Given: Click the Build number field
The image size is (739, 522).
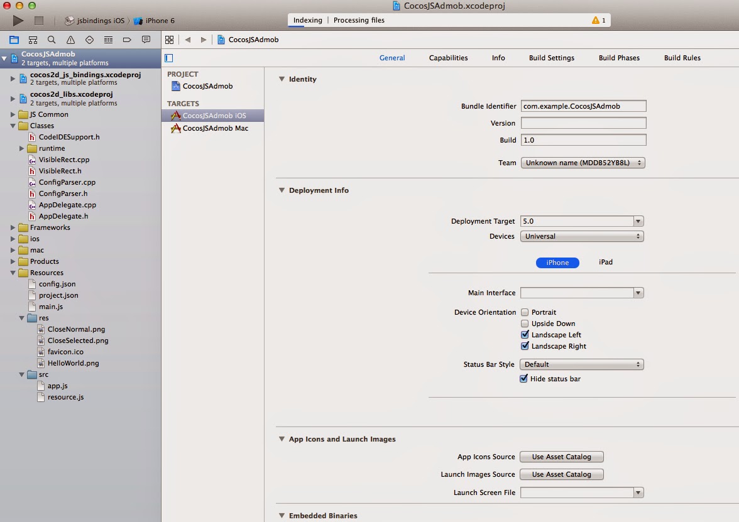Looking at the screenshot, I should coord(583,140).
